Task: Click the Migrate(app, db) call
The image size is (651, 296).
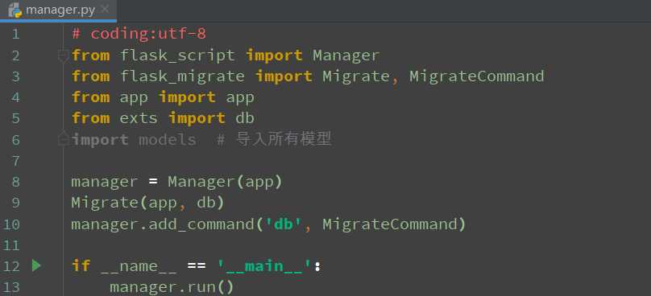Action: (x=147, y=203)
